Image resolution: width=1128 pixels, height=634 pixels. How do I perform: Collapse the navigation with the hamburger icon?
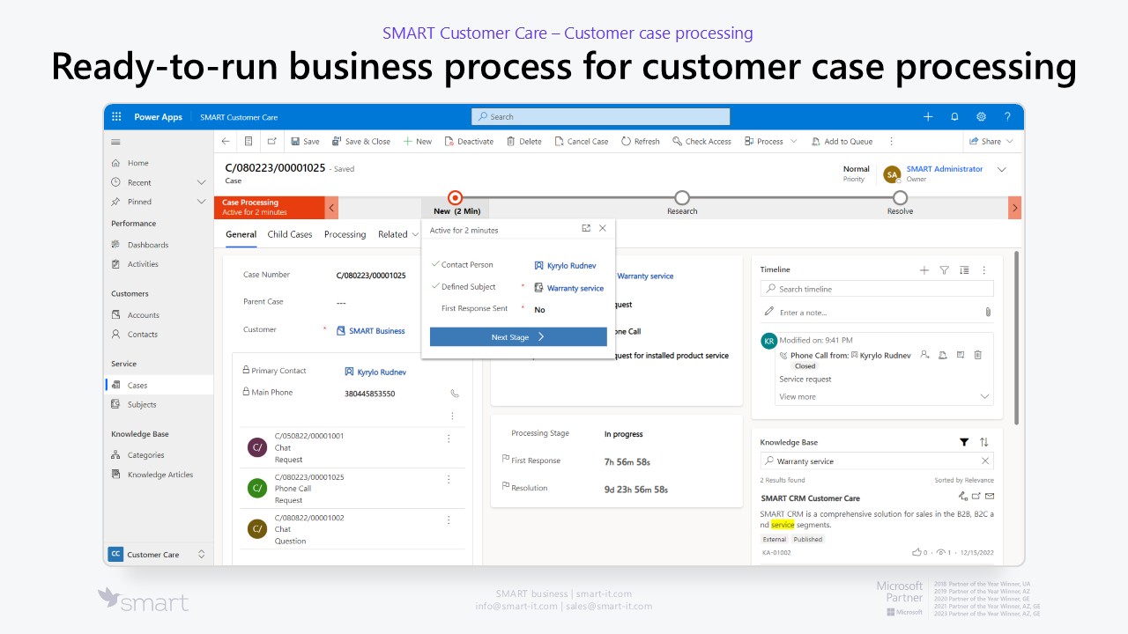[115, 142]
